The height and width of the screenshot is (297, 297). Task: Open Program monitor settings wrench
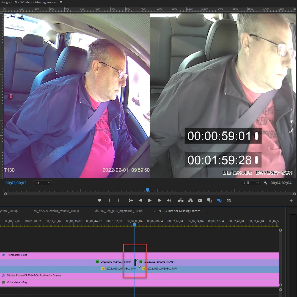265,183
